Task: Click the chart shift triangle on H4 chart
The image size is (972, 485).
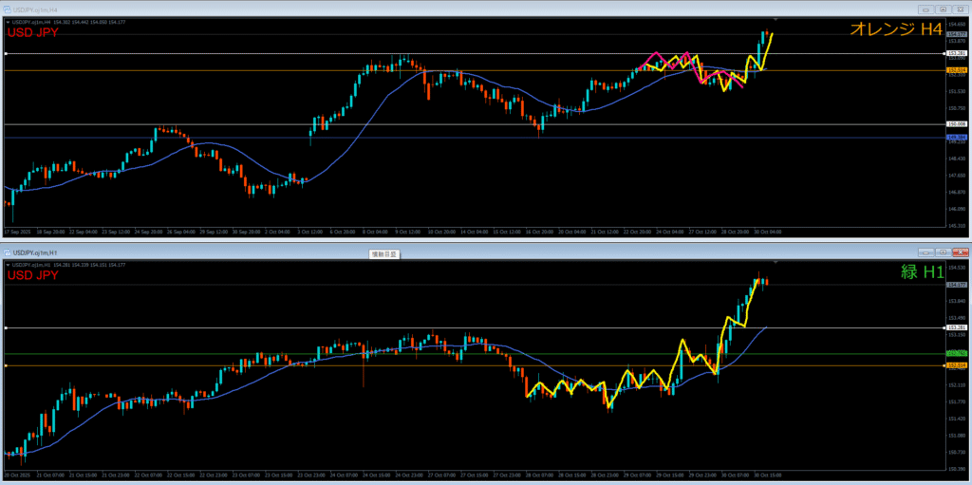Action: [x=776, y=19]
